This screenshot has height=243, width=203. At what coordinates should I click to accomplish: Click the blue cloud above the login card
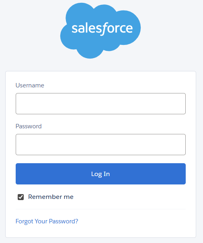pos(100,30)
